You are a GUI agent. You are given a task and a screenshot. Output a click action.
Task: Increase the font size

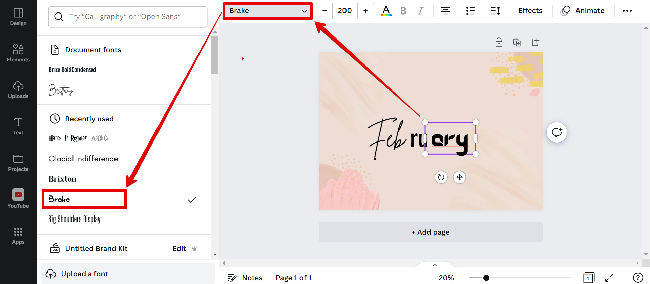coord(365,11)
